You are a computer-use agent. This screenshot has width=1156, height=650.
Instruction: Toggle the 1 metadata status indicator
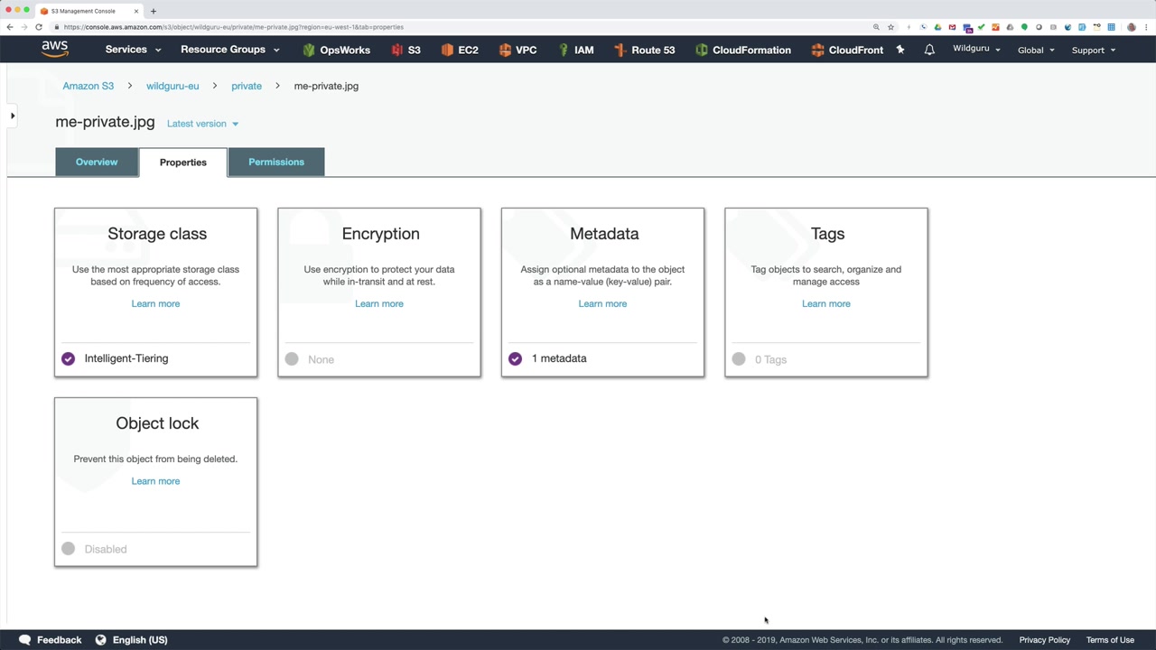pos(515,358)
